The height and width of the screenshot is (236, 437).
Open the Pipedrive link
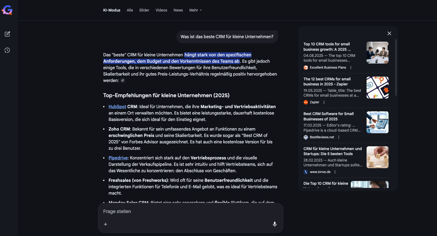click(118, 158)
